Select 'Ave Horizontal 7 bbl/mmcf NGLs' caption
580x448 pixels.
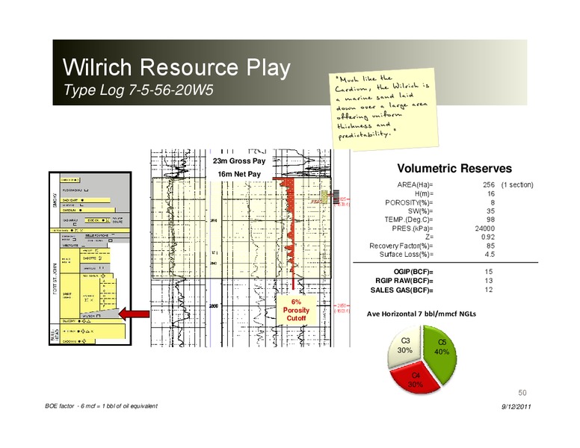[422, 314]
